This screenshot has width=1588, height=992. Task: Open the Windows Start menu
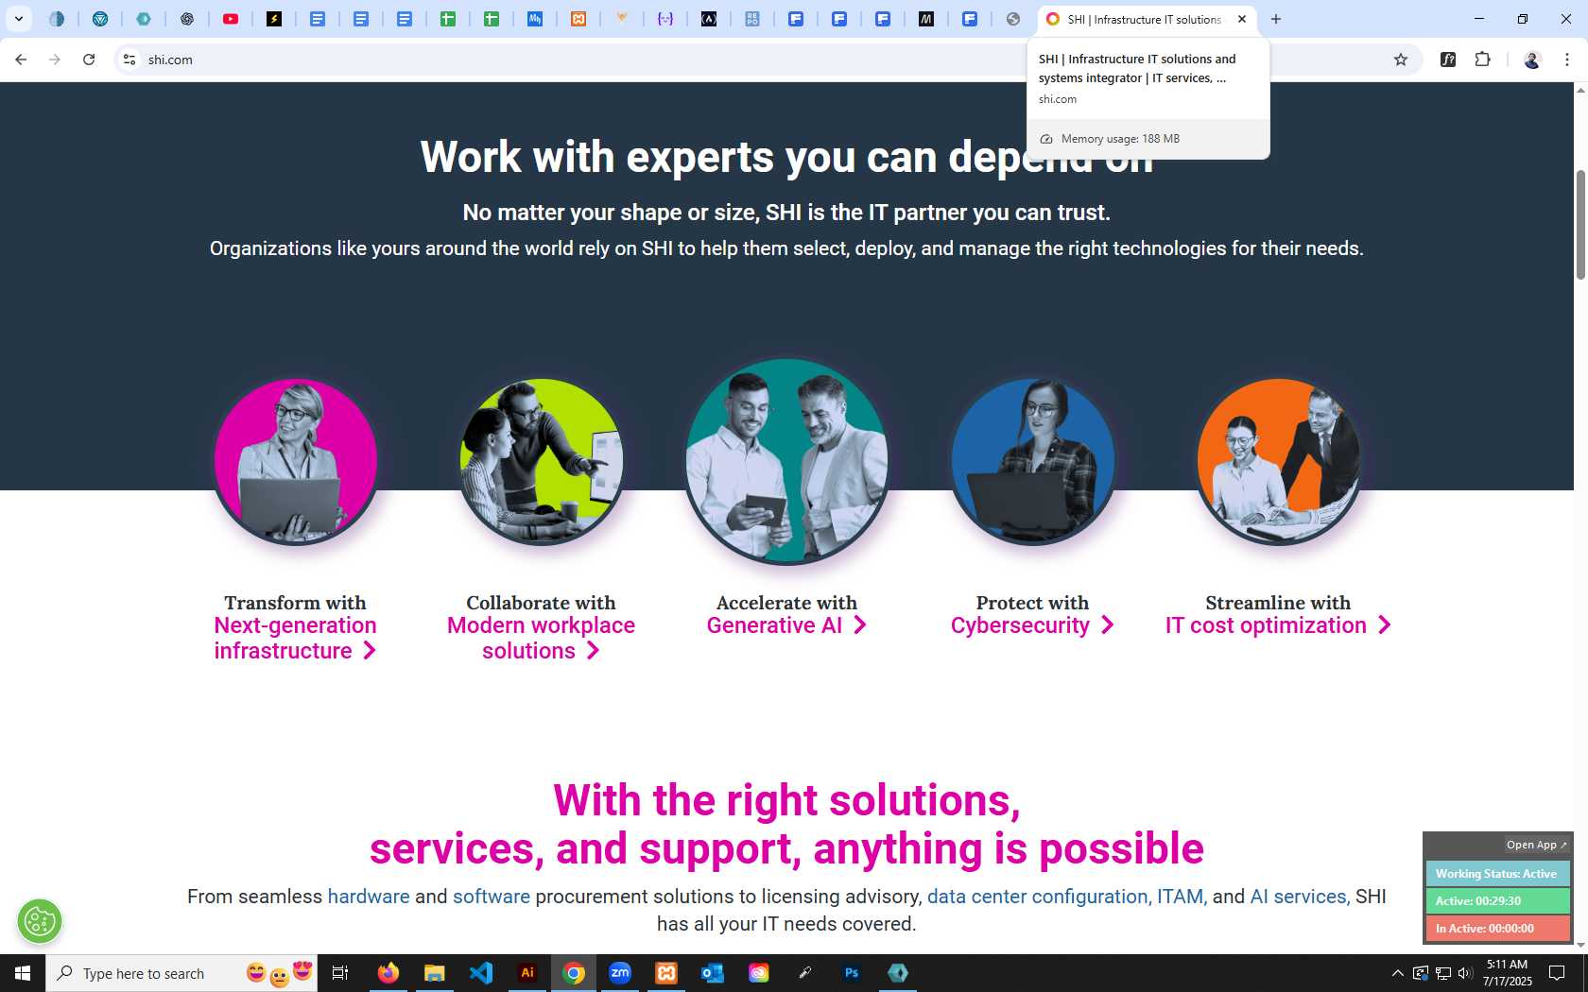[23, 973]
